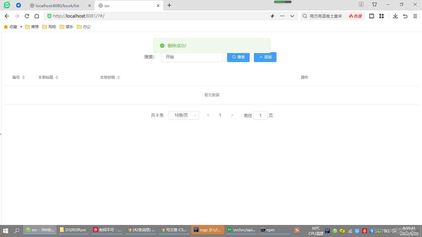The width and height of the screenshot is (422, 237).
Task: Go to next page with right chevron
Action: tap(232, 115)
